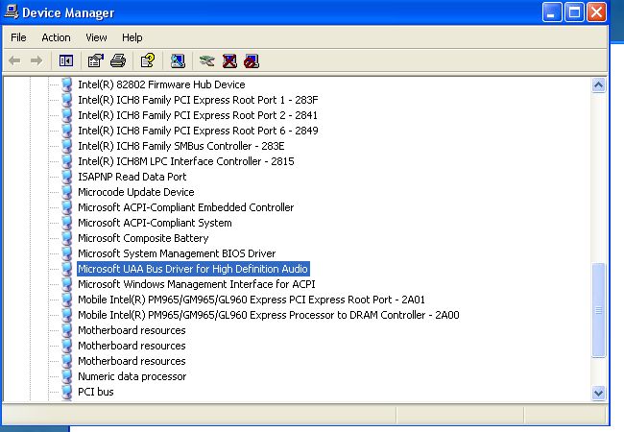Select PCI Express Root Port 2 - 2841
Screen dimensions: 624x432
click(198, 115)
